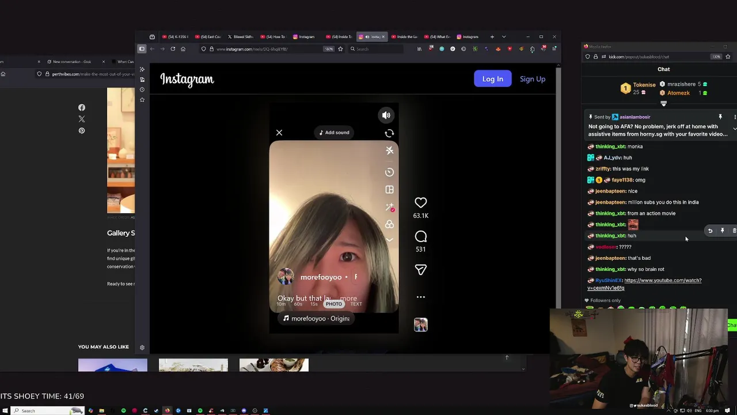The height and width of the screenshot is (415, 737).
Task: Open first 'You may also like' thumbnail
Action: tap(113, 365)
